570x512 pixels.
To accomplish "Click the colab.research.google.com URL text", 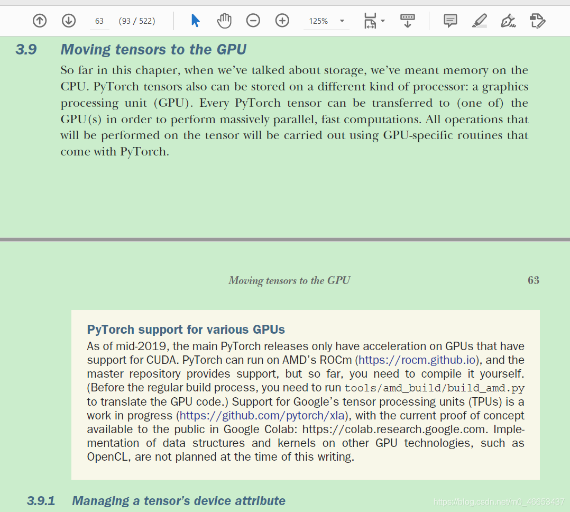I will click(394, 429).
